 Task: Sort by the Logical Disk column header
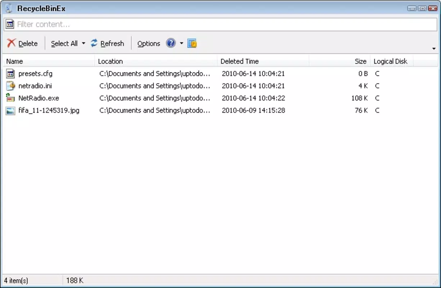[x=392, y=61]
